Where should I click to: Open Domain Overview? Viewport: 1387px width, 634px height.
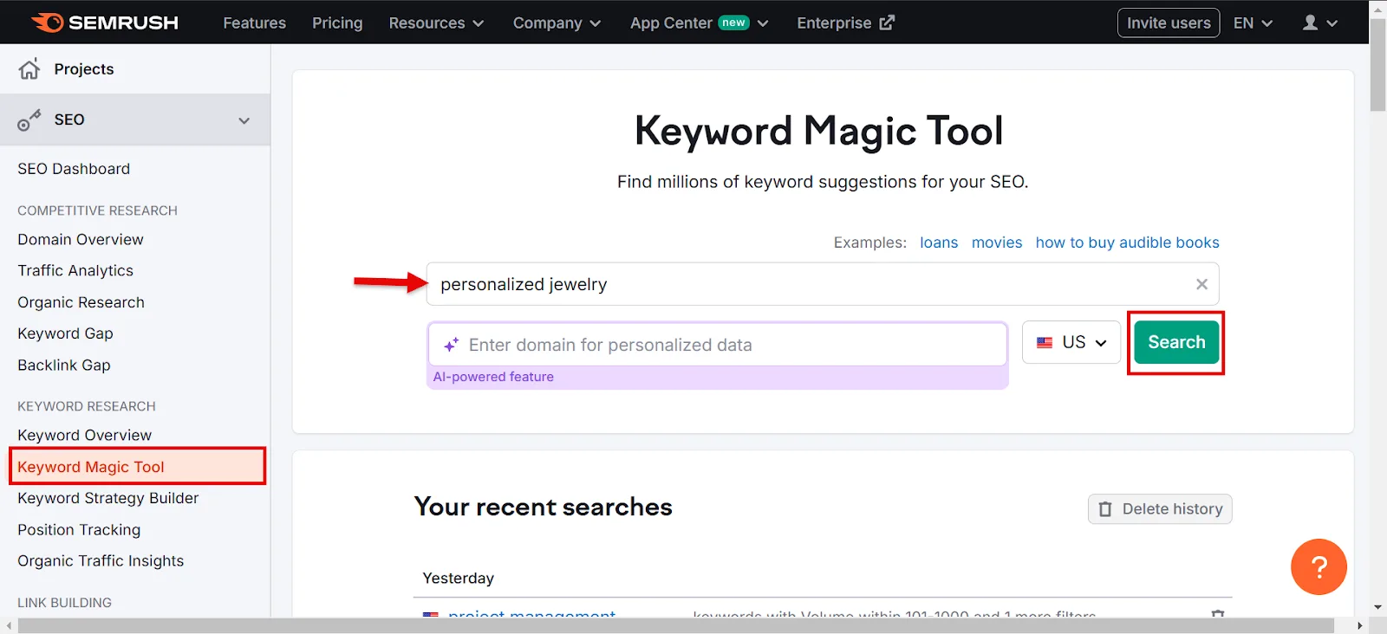coord(81,239)
